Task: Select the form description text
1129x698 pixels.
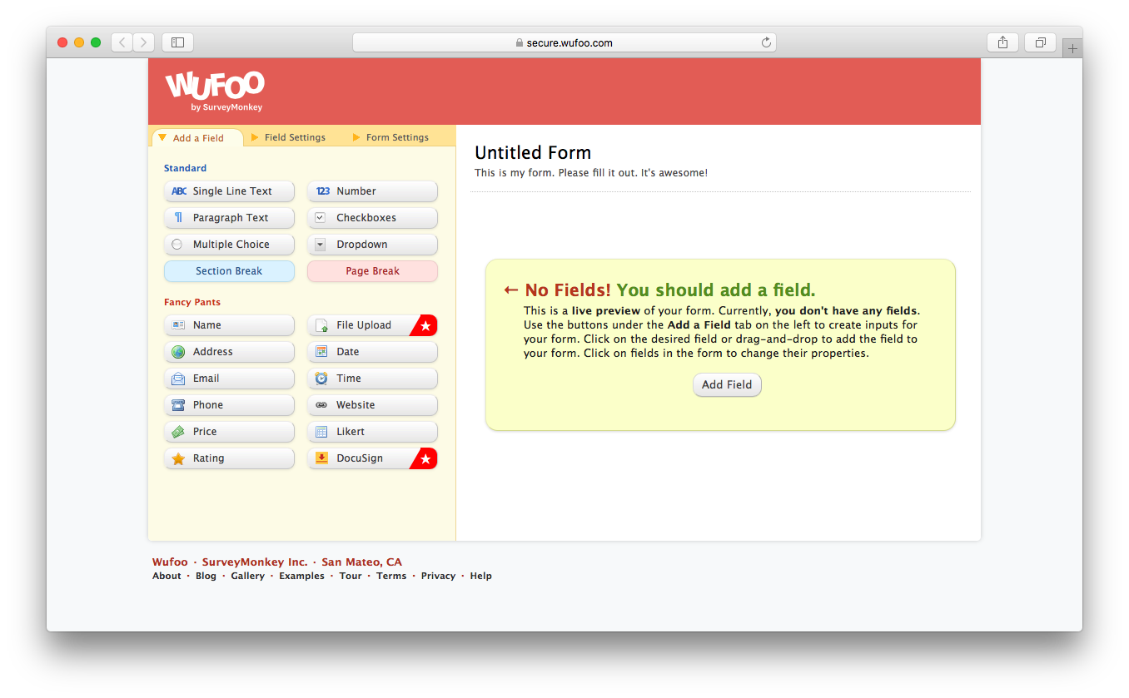Action: click(591, 173)
